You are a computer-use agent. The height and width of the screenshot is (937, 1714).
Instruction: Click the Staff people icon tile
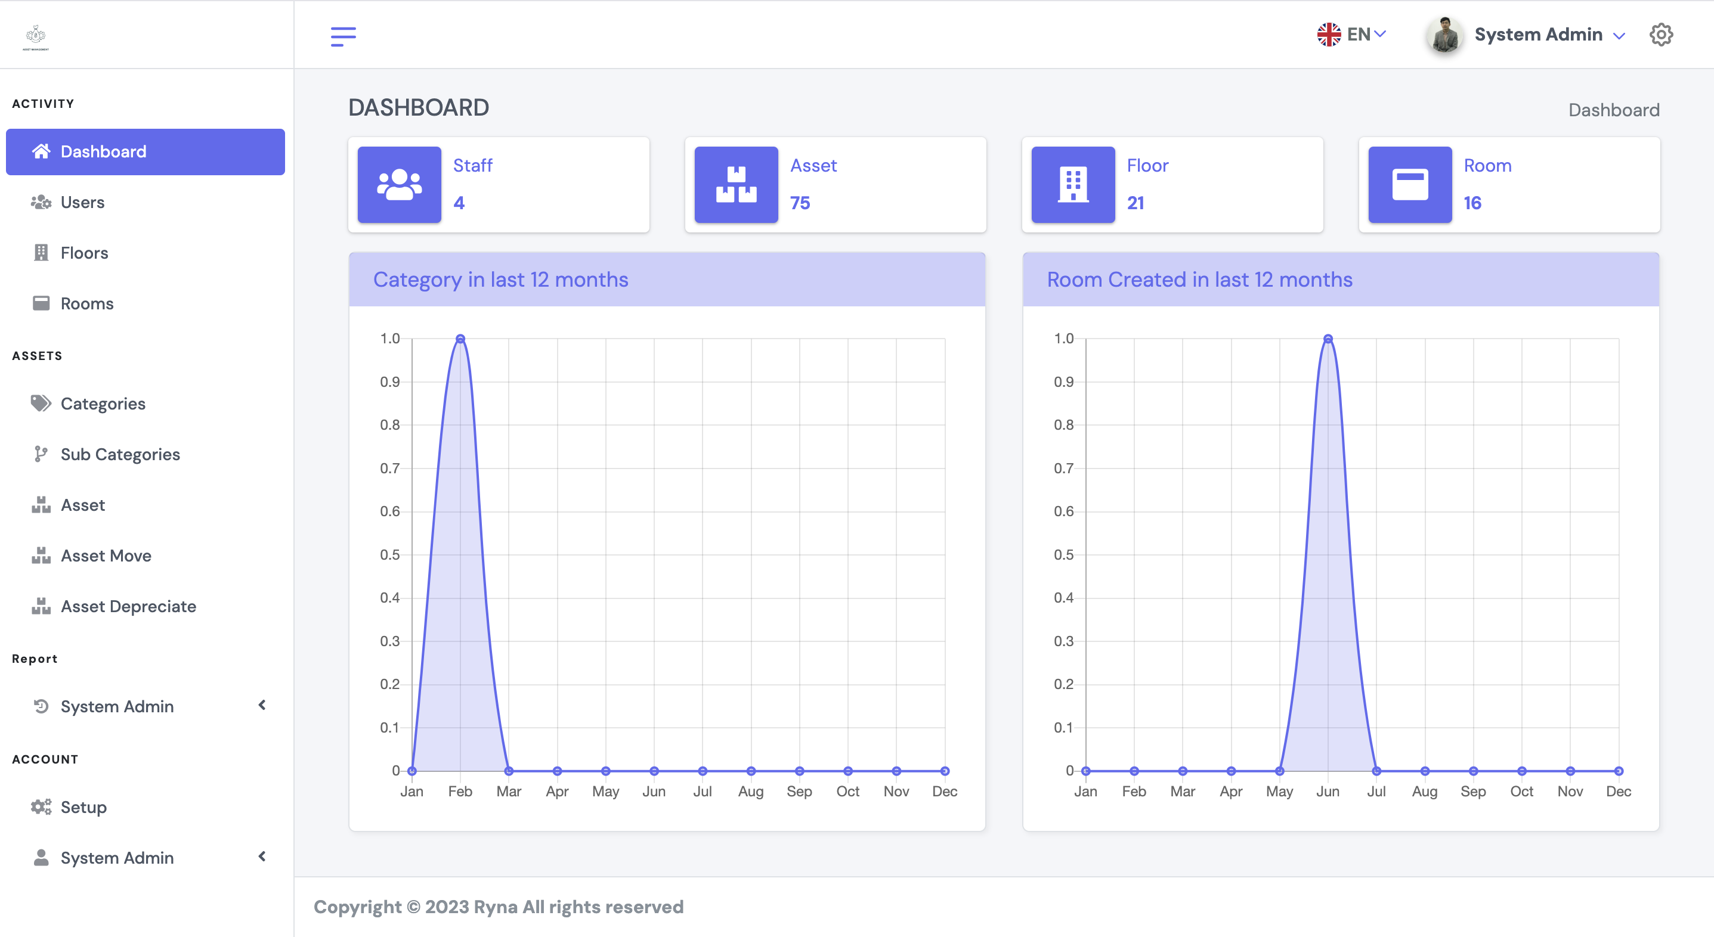pyautogui.click(x=399, y=185)
